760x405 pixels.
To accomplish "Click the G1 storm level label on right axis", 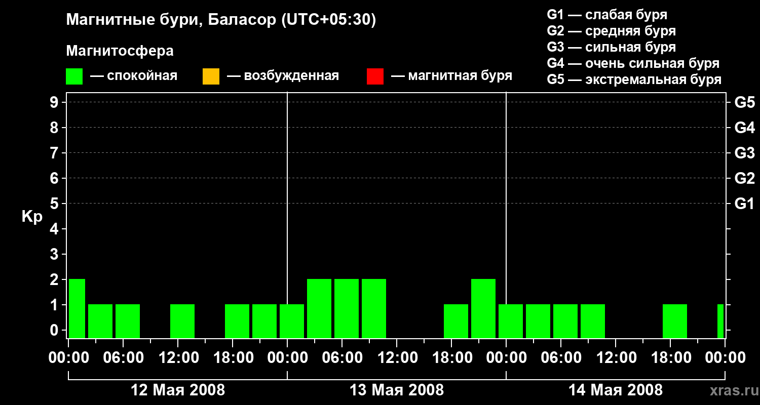I will [x=744, y=204].
